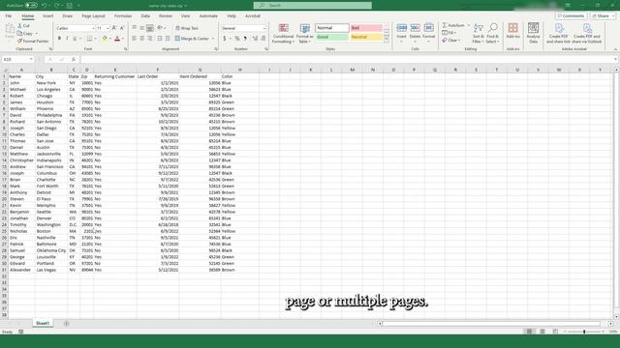
Task: Click the Cut scissors icon
Action: 19,26
